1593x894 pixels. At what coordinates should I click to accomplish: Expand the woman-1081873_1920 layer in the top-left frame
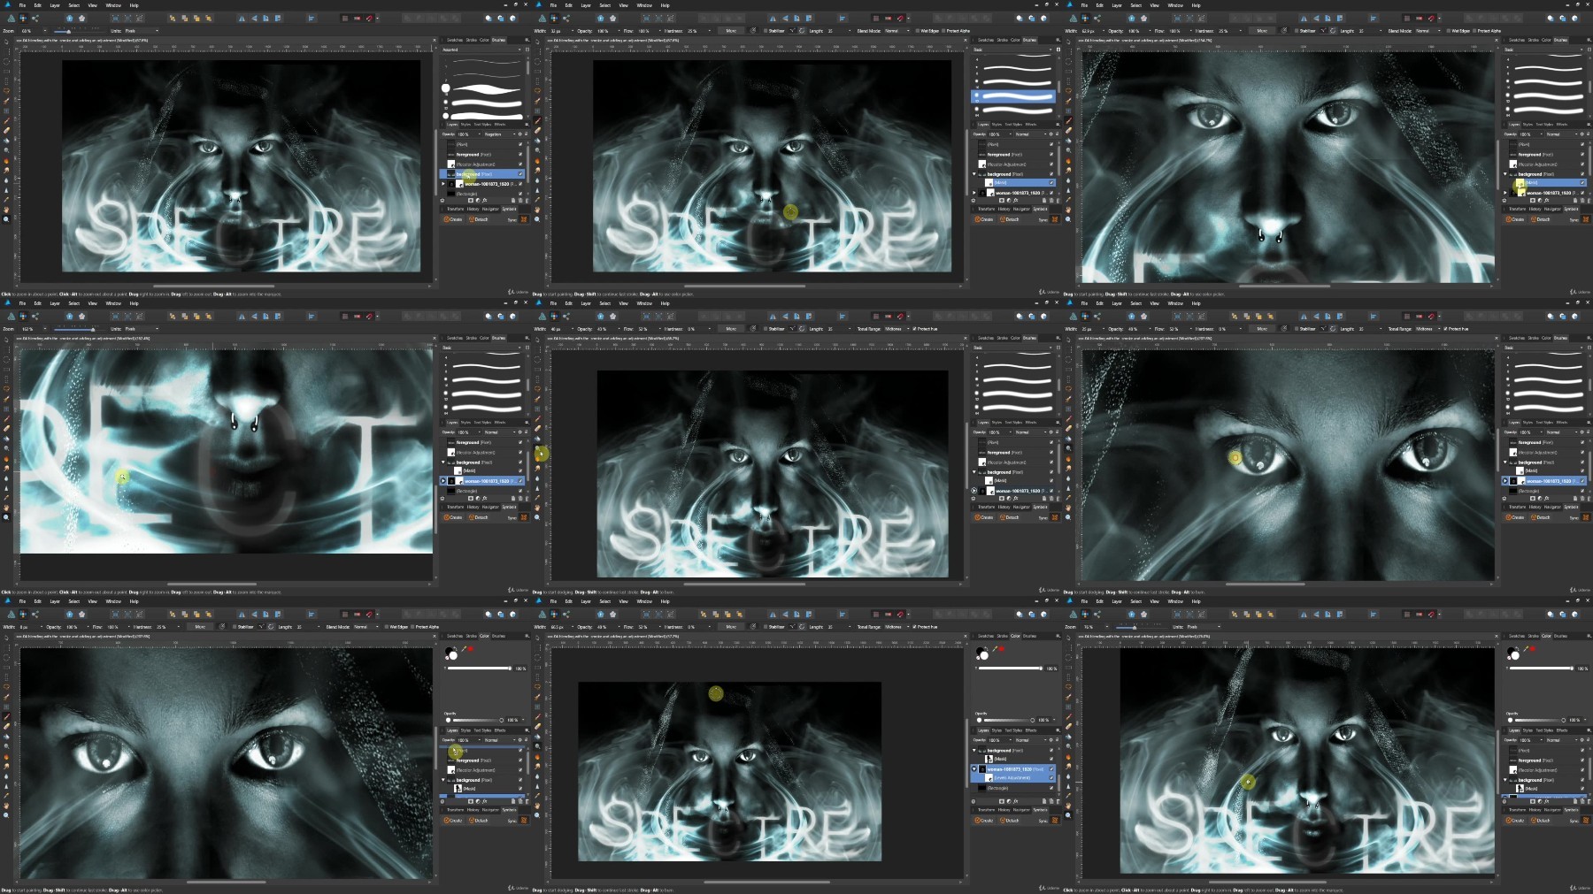[x=443, y=184]
